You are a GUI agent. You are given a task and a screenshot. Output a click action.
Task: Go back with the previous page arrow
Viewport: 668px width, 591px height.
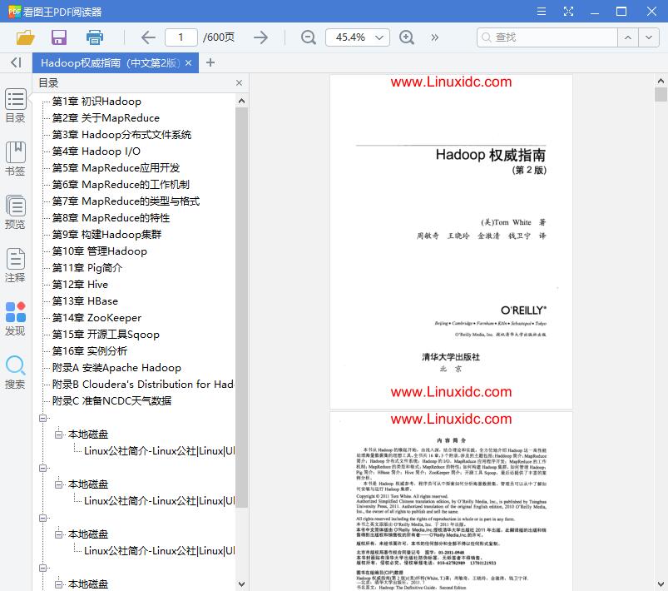147,37
